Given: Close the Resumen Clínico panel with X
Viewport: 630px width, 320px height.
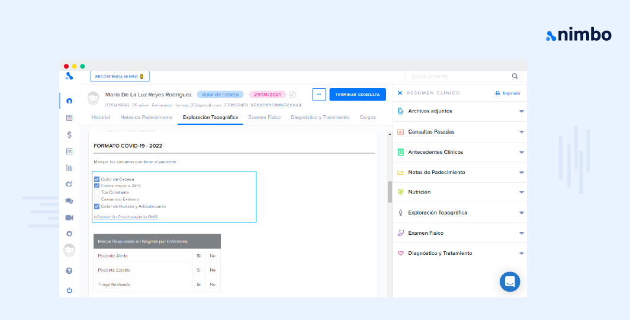Looking at the screenshot, I should coord(400,93).
